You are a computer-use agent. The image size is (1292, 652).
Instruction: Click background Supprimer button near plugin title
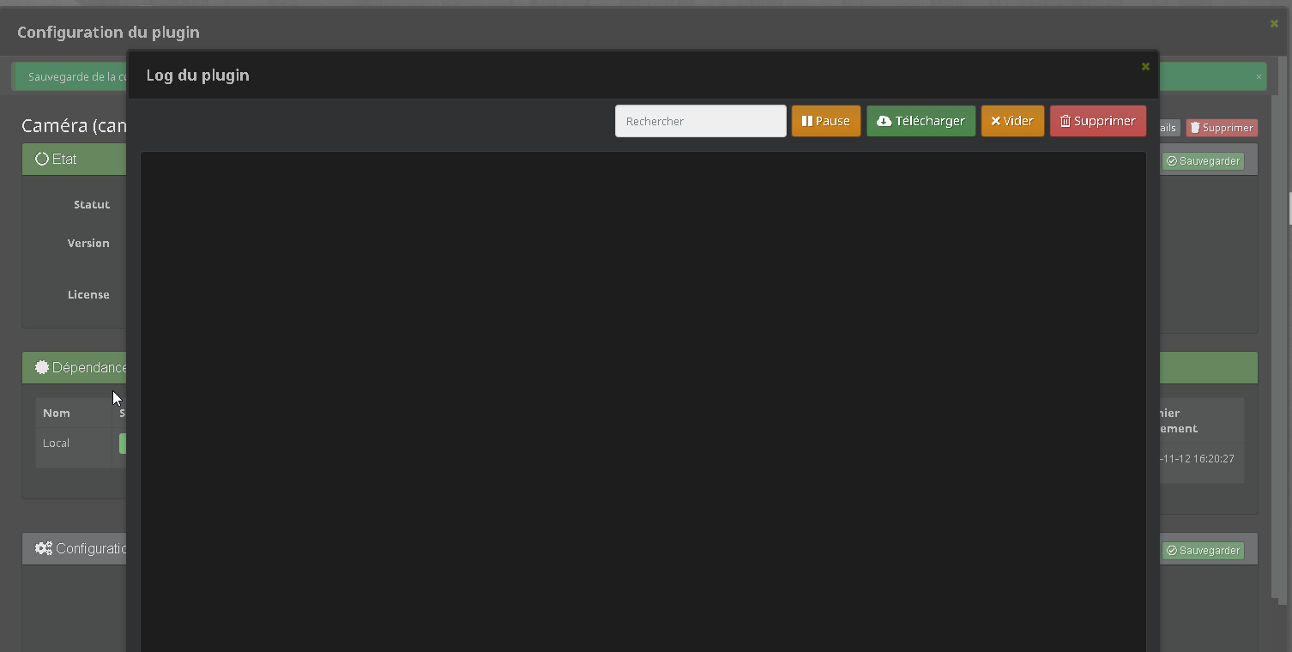tap(1222, 128)
